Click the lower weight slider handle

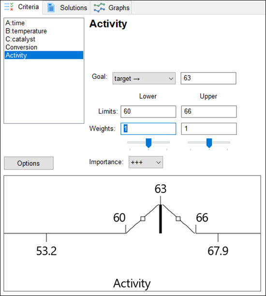tap(149, 143)
